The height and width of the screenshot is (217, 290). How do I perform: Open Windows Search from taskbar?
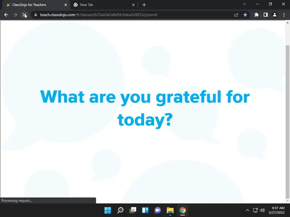tap(120, 210)
